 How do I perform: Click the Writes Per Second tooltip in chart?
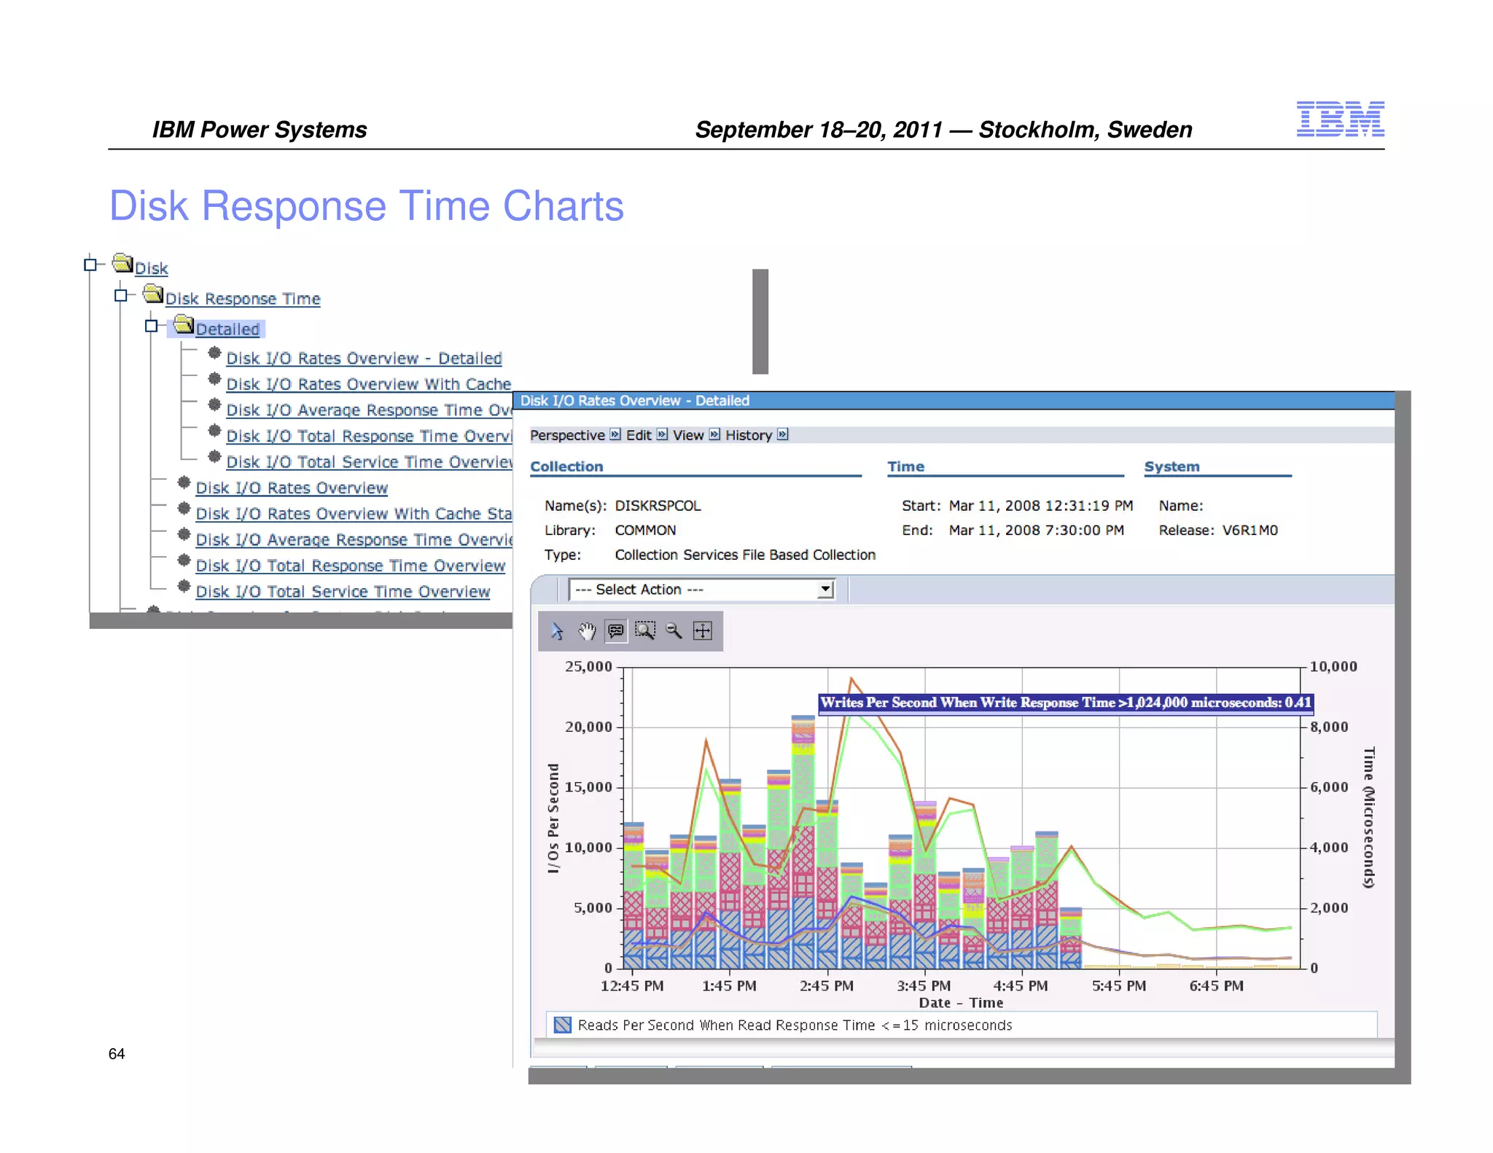1066,703
